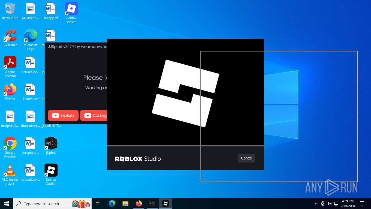Open the clock showing 4:59 PM
The image size is (371, 209).
tap(348, 204)
